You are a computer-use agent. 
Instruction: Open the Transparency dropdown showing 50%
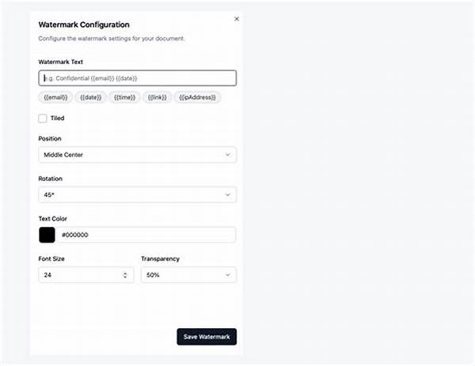click(x=188, y=275)
